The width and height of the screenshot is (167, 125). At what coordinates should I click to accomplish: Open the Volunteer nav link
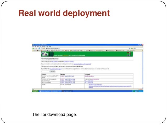point(74,56)
